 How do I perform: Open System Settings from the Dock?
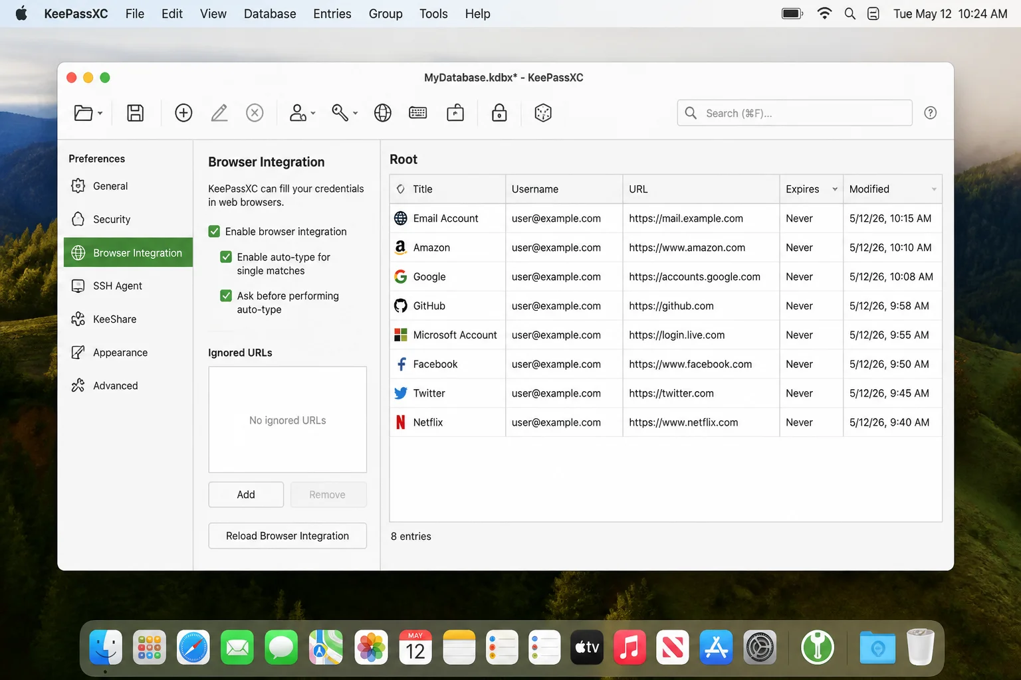coord(760,647)
